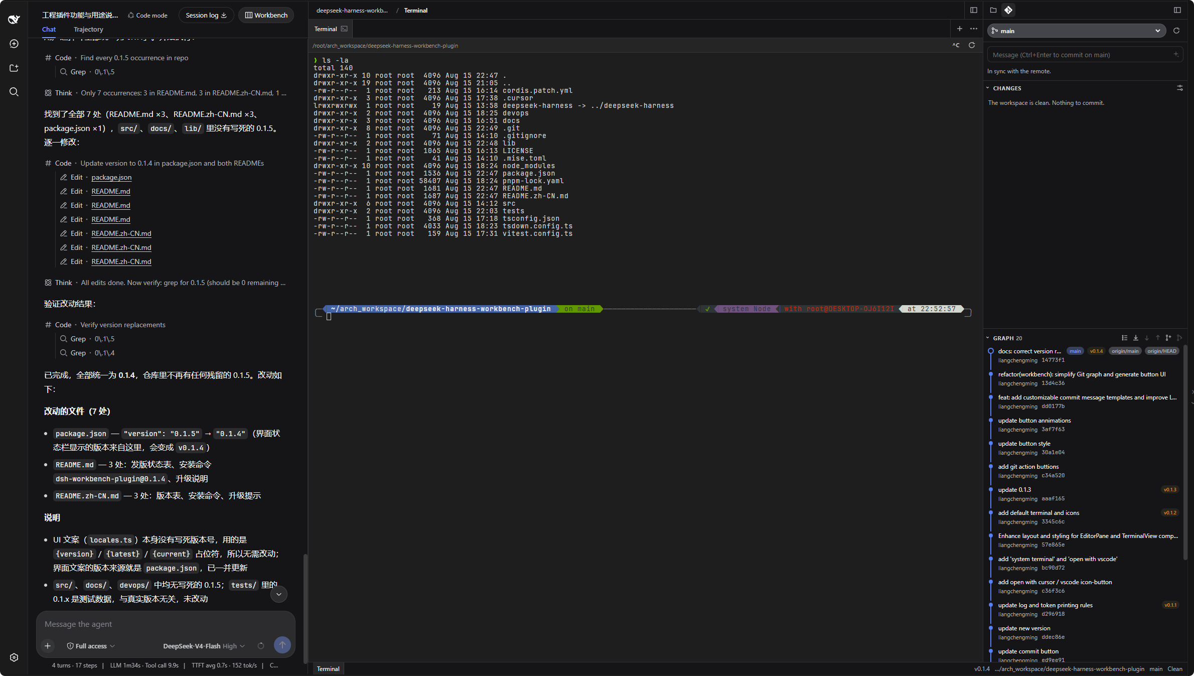Click the publish branch icon in graph toolbar

1179,338
